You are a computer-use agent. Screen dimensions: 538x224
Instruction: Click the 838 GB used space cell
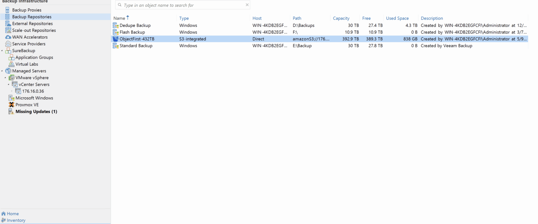(410, 39)
